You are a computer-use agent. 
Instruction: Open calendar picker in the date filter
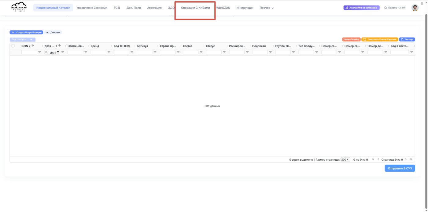coord(58,52)
